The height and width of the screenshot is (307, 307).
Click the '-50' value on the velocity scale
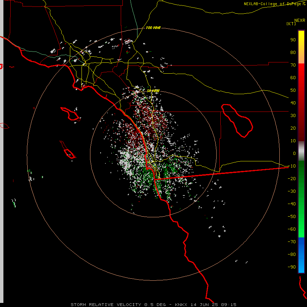(x=292, y=216)
